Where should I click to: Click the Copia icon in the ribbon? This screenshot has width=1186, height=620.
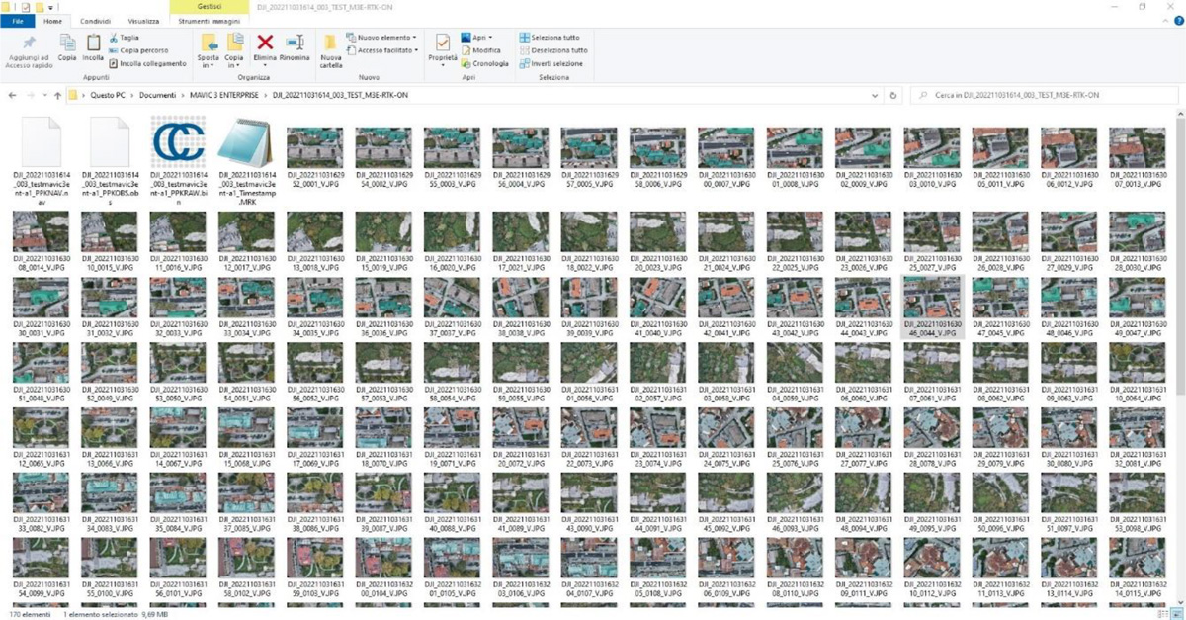(67, 44)
